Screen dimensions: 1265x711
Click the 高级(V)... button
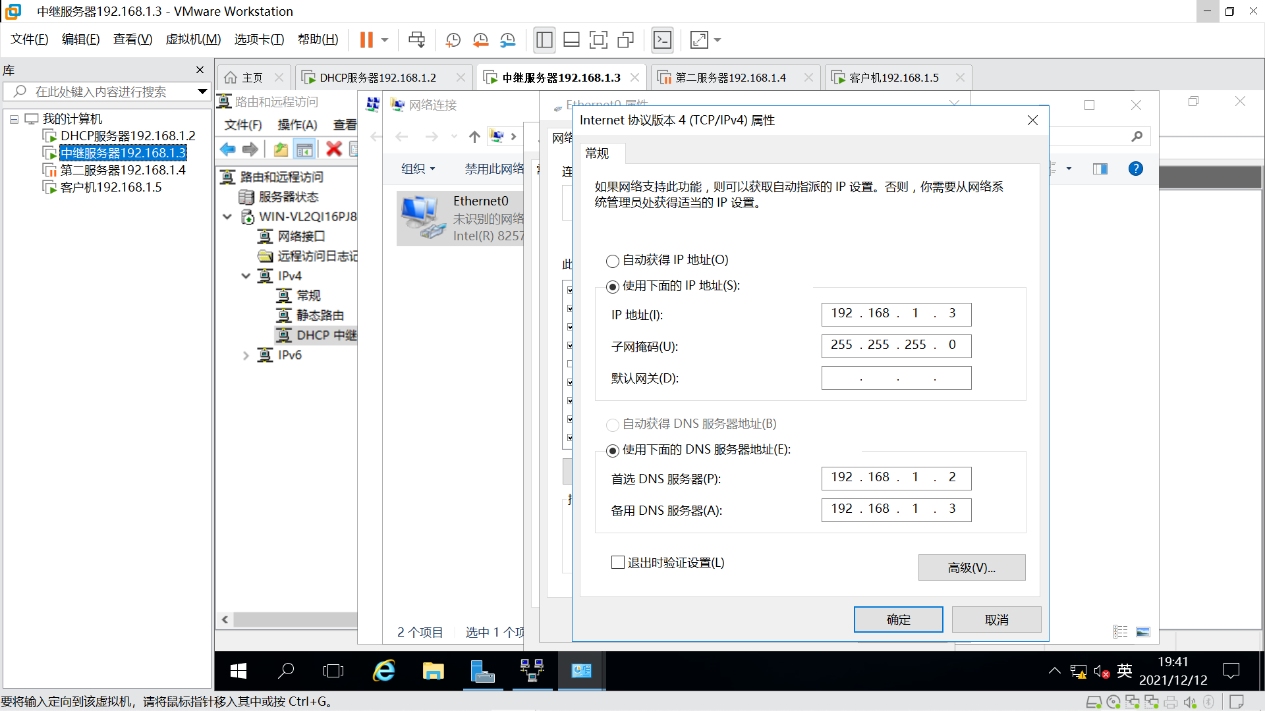click(971, 567)
